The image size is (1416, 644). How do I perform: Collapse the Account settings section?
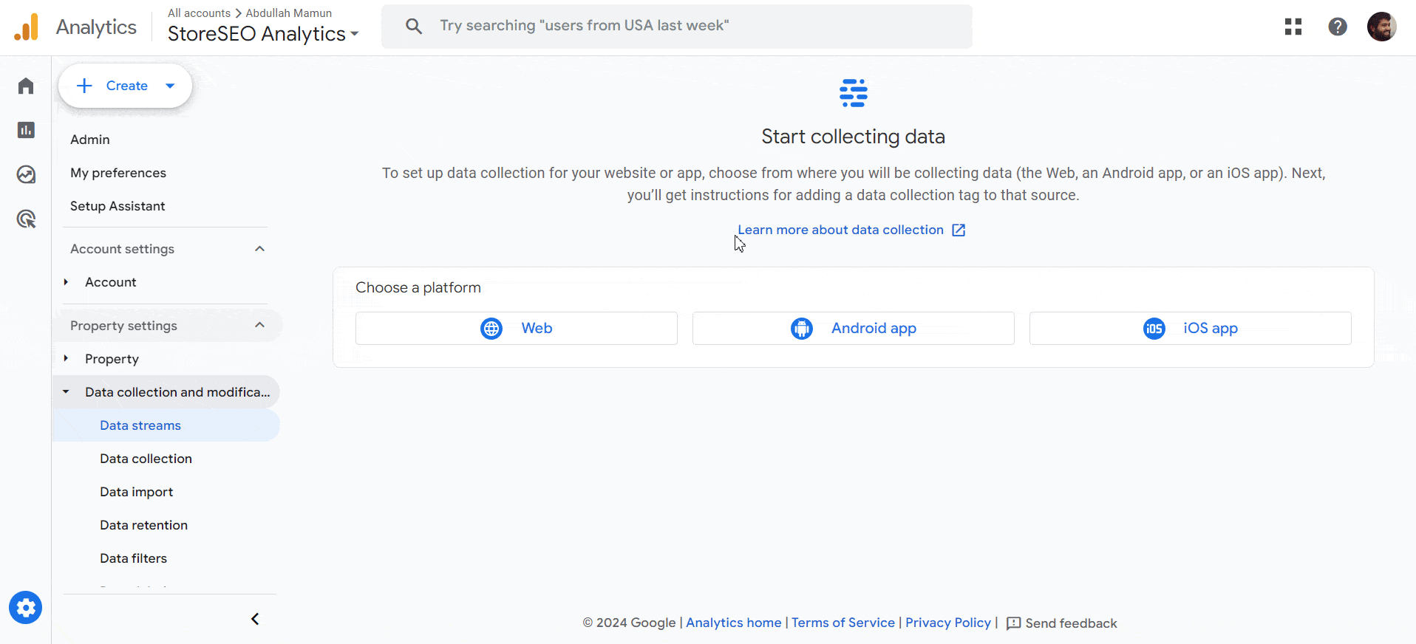(x=259, y=249)
